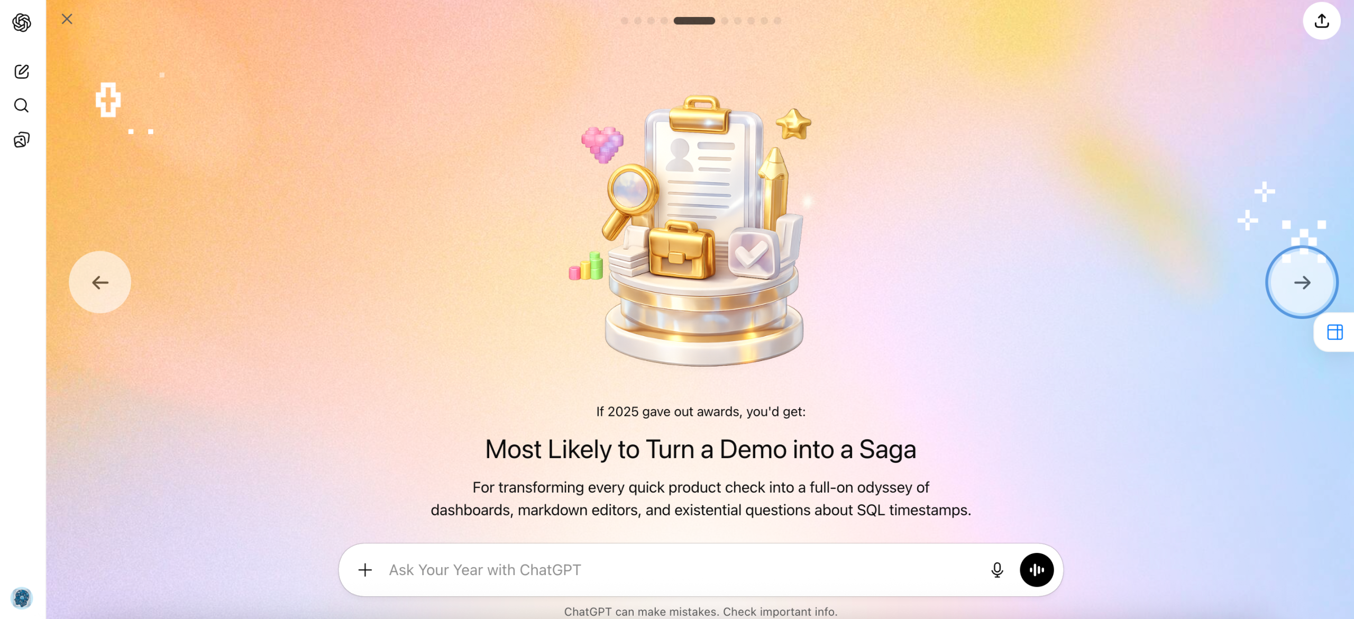Start a new chat with the compose icon
Viewport: 1354px width, 619px height.
(x=22, y=71)
